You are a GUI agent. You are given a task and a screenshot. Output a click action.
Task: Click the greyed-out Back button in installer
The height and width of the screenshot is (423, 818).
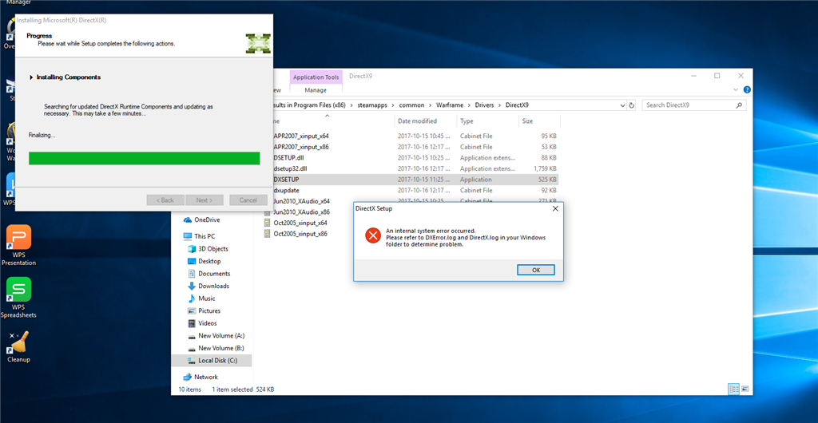coord(165,200)
